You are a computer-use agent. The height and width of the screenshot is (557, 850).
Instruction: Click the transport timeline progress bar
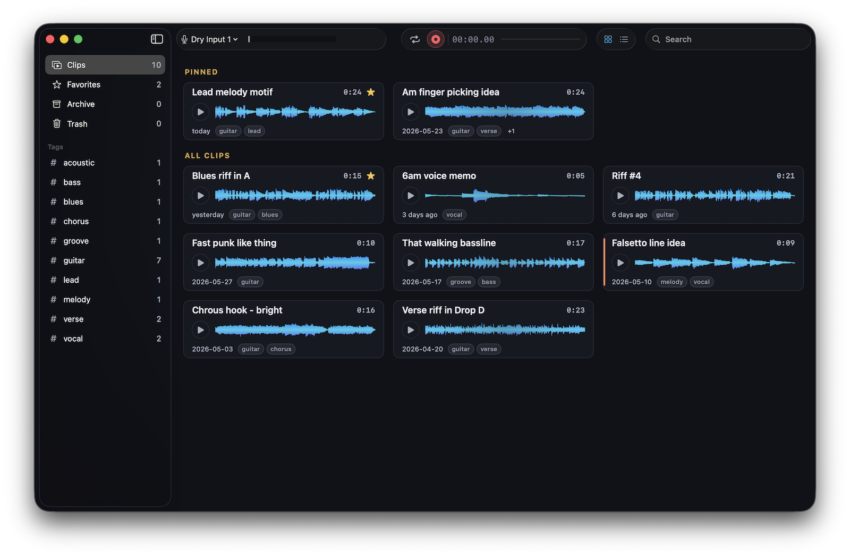[x=540, y=39]
